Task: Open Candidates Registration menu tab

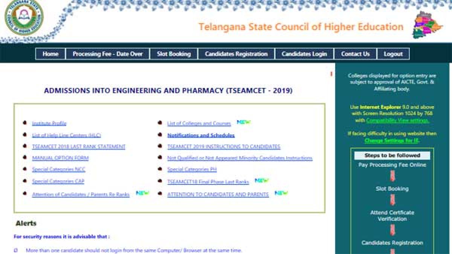Action: point(236,54)
